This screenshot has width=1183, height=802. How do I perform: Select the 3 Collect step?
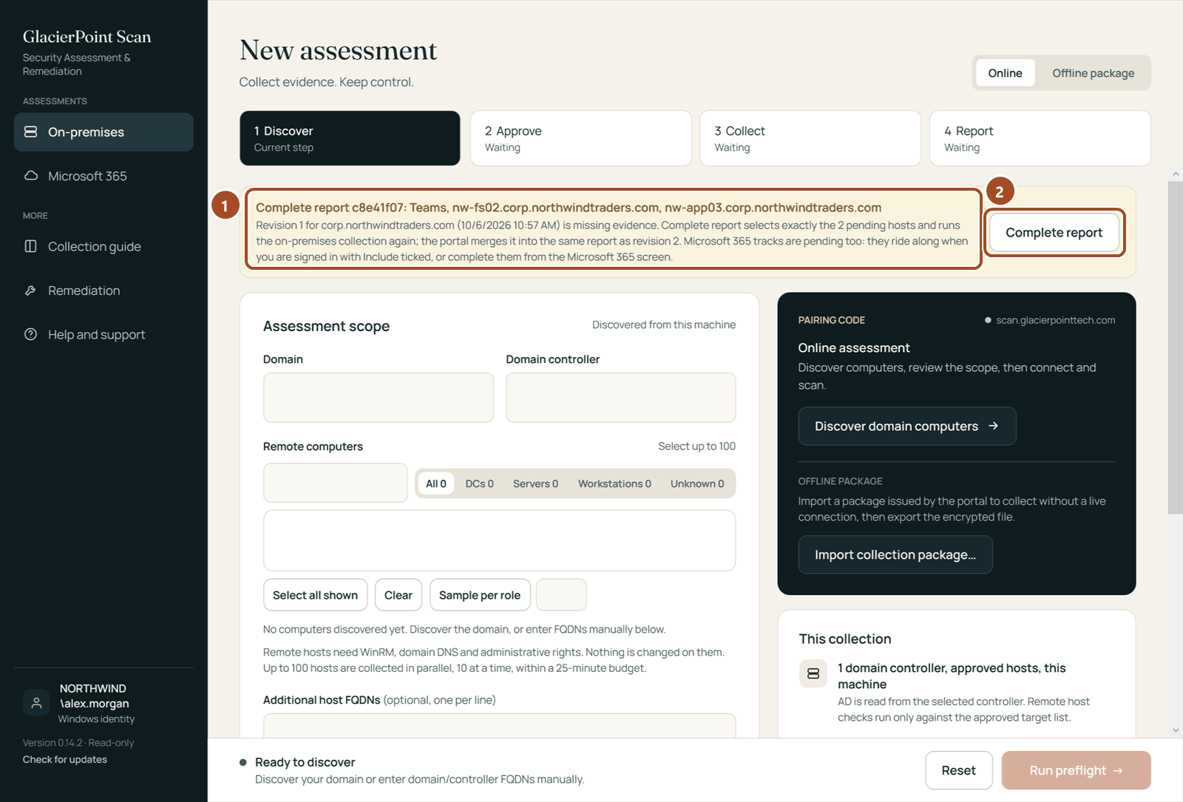pyautogui.click(x=810, y=138)
